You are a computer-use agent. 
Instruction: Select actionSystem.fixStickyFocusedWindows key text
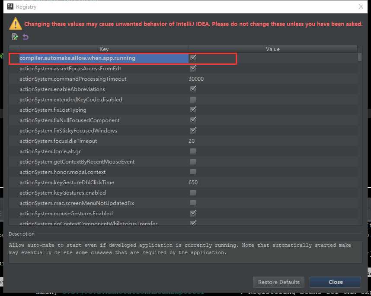(x=68, y=131)
